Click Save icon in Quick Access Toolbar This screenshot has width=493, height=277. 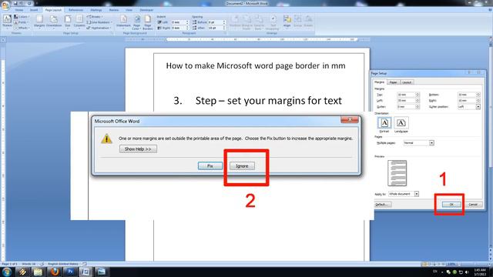pyautogui.click(x=15, y=3)
